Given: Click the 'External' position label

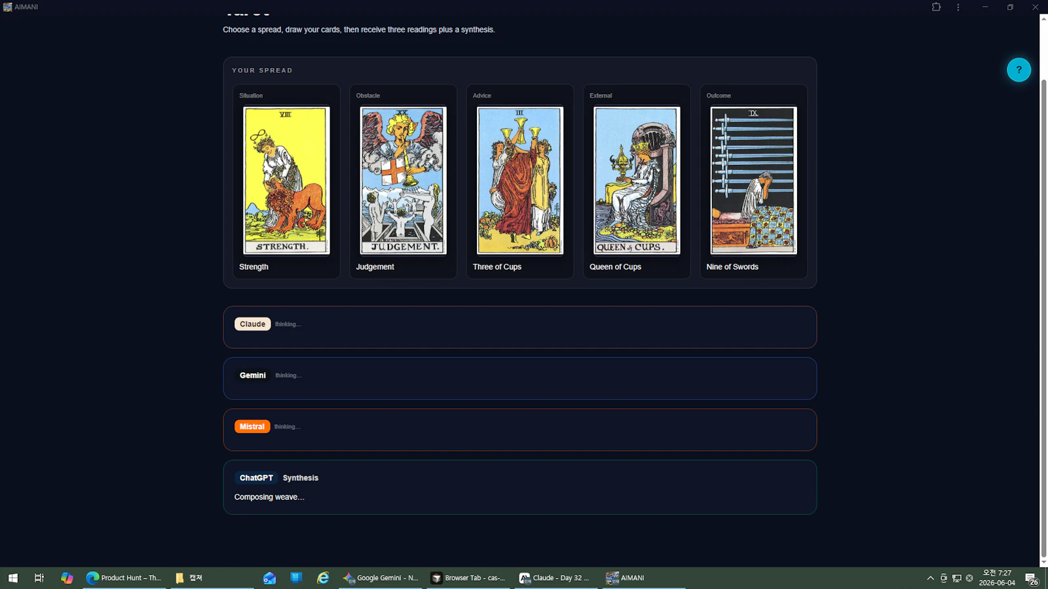Looking at the screenshot, I should (x=601, y=96).
